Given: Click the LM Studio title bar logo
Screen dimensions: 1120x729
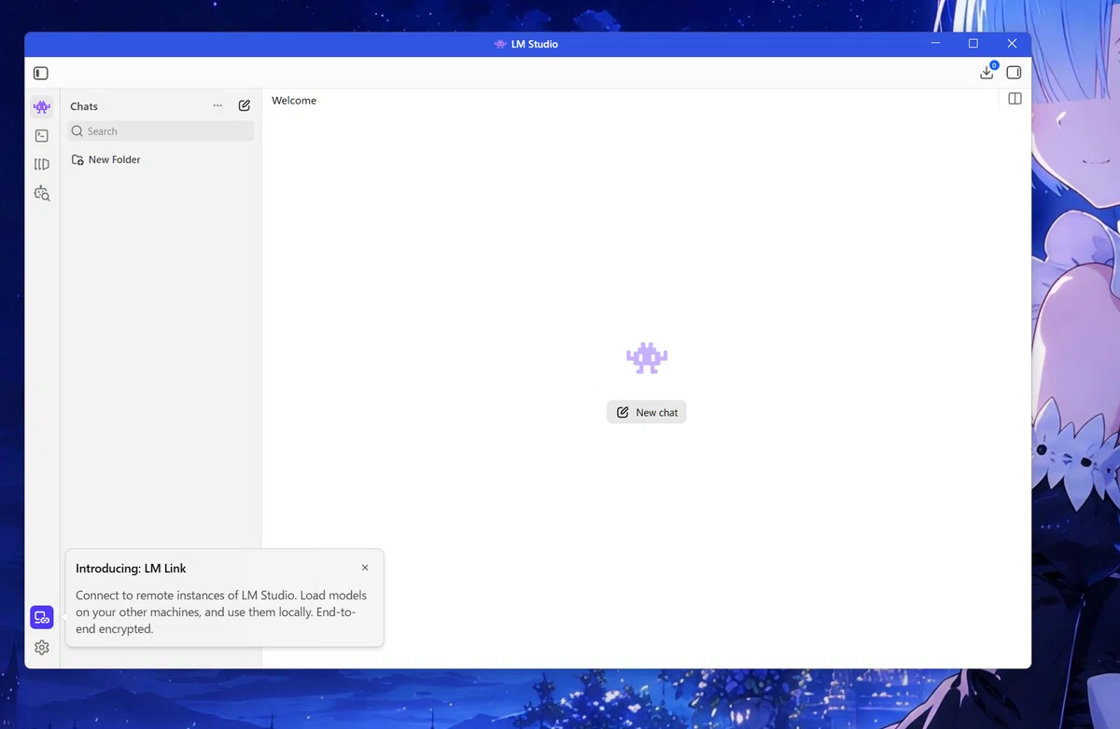Looking at the screenshot, I should (500, 44).
